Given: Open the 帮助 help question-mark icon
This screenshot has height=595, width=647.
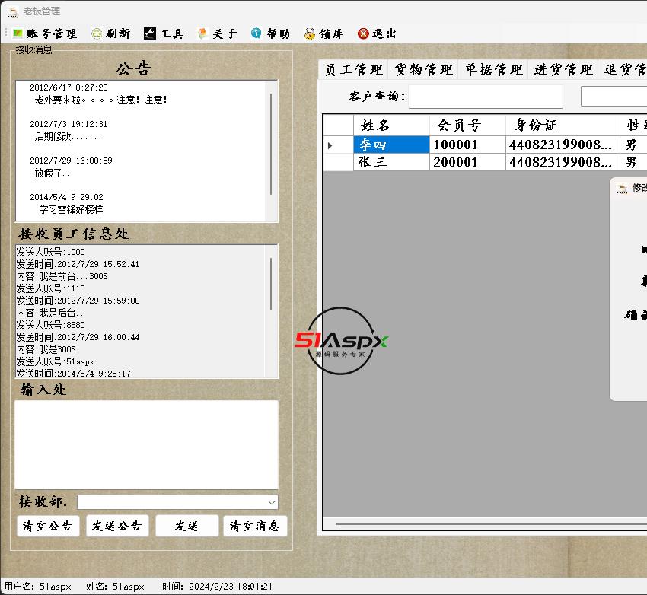Looking at the screenshot, I should point(256,33).
